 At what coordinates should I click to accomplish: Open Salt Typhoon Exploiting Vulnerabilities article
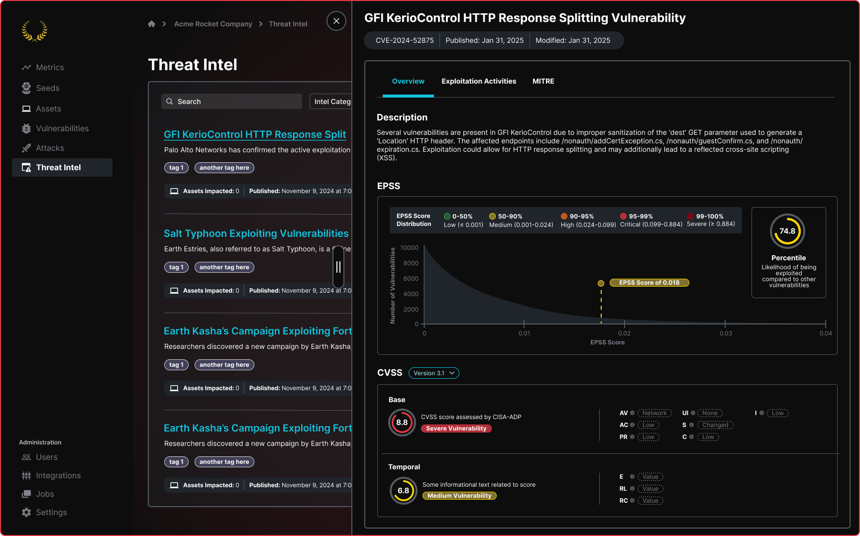point(256,233)
